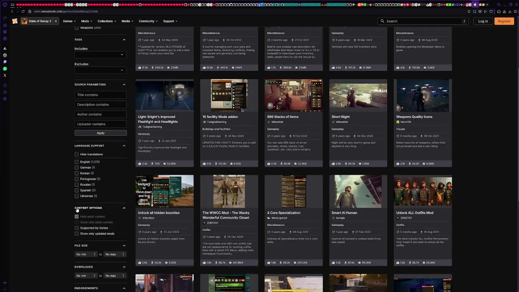The width and height of the screenshot is (519, 292).
Task: Open the Support menu
Action: pos(170,21)
